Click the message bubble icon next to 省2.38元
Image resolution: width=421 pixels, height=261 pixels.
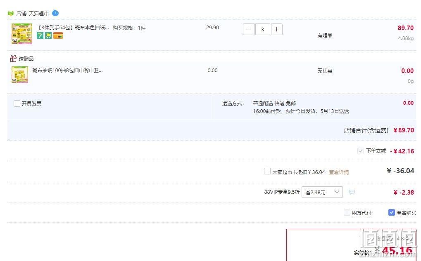pos(352,192)
